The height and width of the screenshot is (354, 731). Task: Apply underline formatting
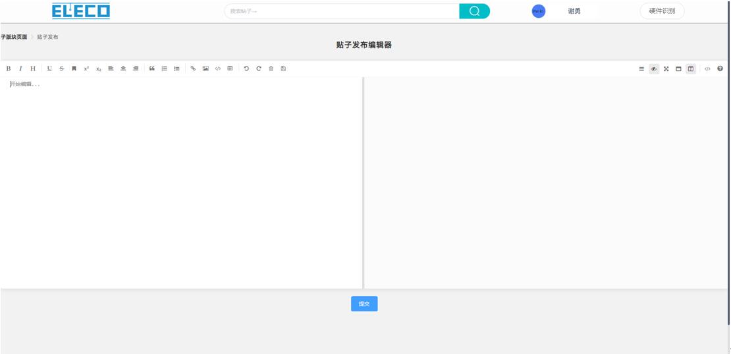tap(49, 68)
